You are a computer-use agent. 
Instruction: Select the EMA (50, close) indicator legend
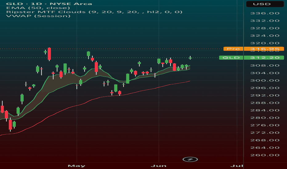[38, 8]
